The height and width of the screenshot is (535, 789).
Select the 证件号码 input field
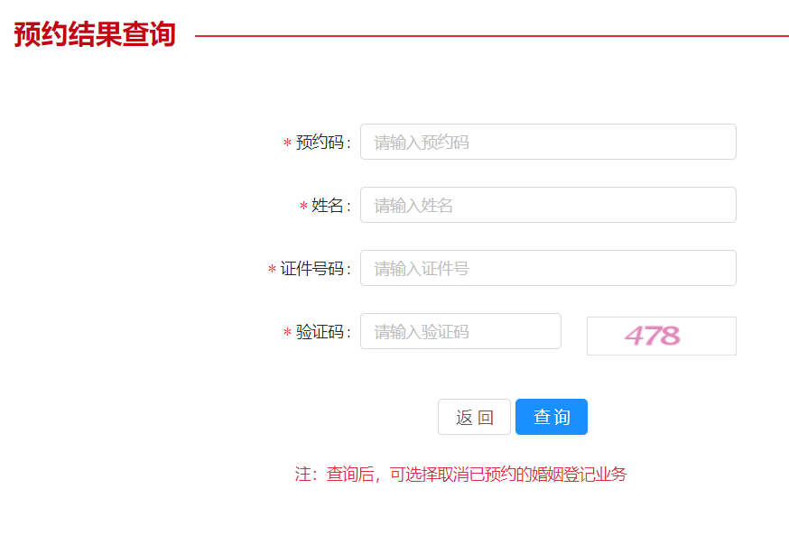(547, 268)
